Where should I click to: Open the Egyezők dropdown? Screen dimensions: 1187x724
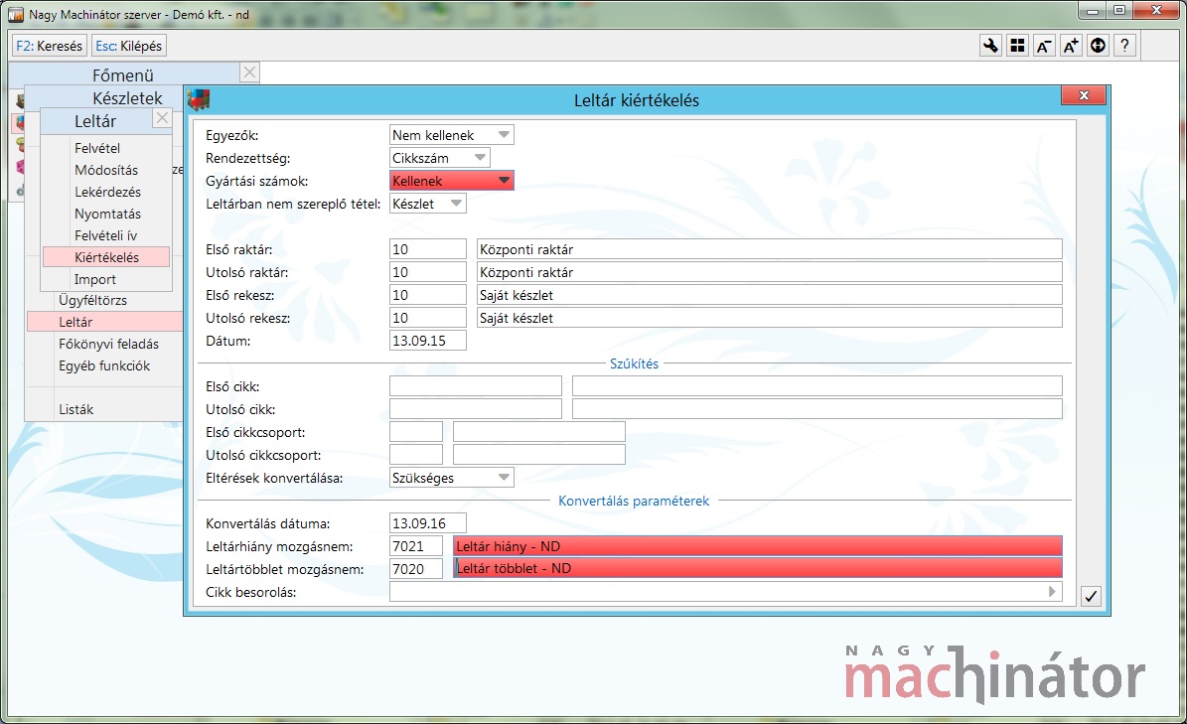pos(451,135)
